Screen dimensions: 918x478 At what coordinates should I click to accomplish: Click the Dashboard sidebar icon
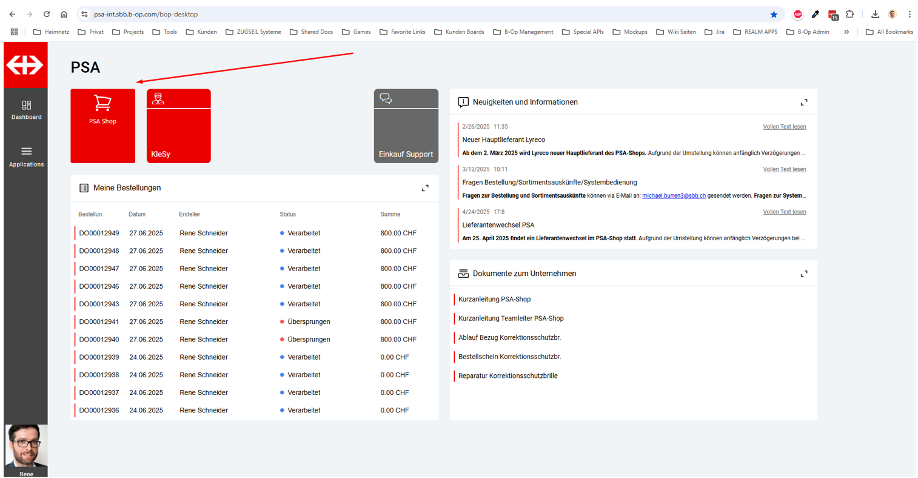[x=26, y=110]
